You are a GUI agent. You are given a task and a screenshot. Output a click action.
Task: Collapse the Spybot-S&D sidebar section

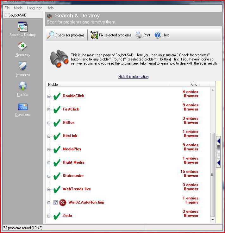tap(5, 15)
